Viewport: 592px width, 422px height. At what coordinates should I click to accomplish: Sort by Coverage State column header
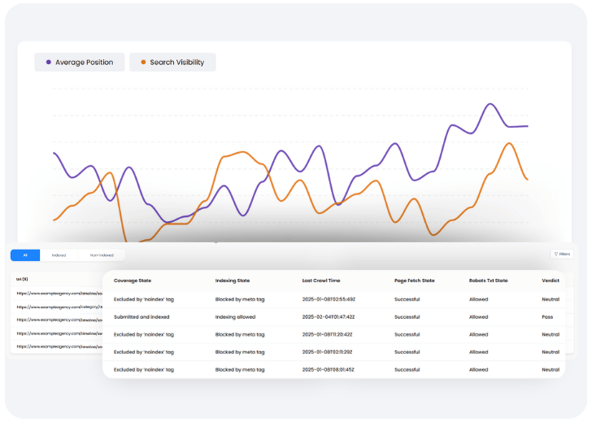(133, 281)
